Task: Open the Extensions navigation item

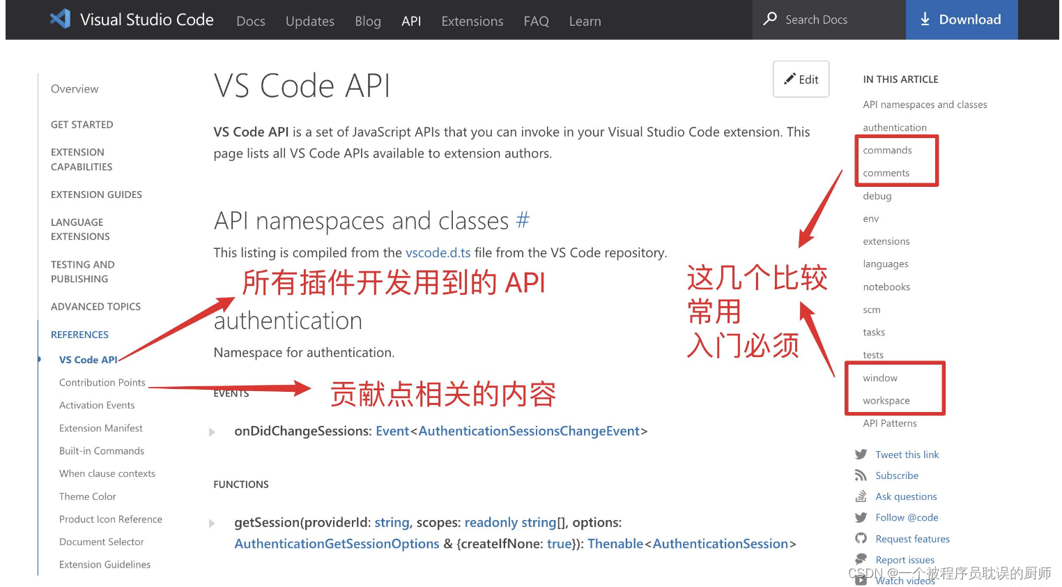Action: tap(472, 21)
